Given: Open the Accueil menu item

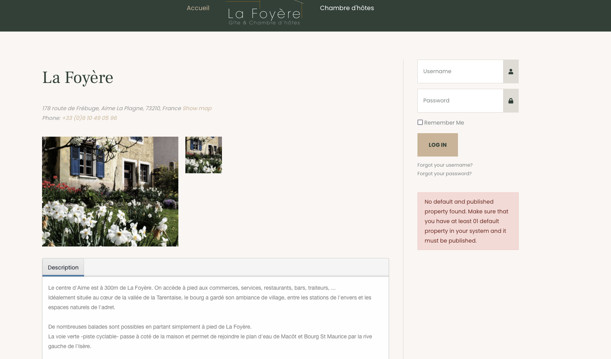Looking at the screenshot, I should pyautogui.click(x=198, y=8).
